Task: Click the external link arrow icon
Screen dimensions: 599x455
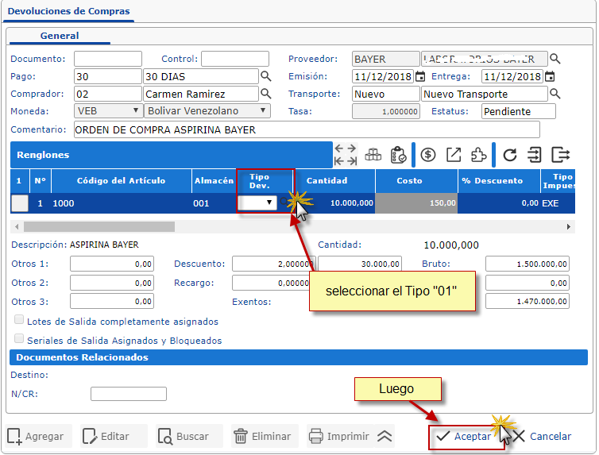Action: click(454, 155)
